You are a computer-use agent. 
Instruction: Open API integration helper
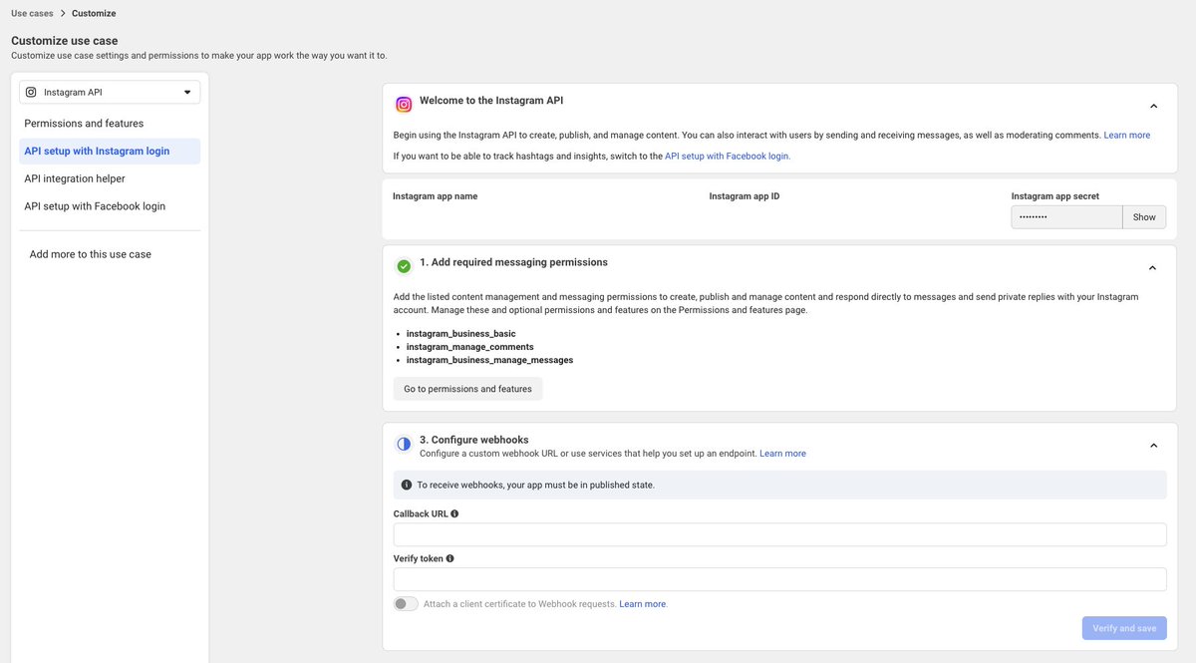click(x=75, y=178)
